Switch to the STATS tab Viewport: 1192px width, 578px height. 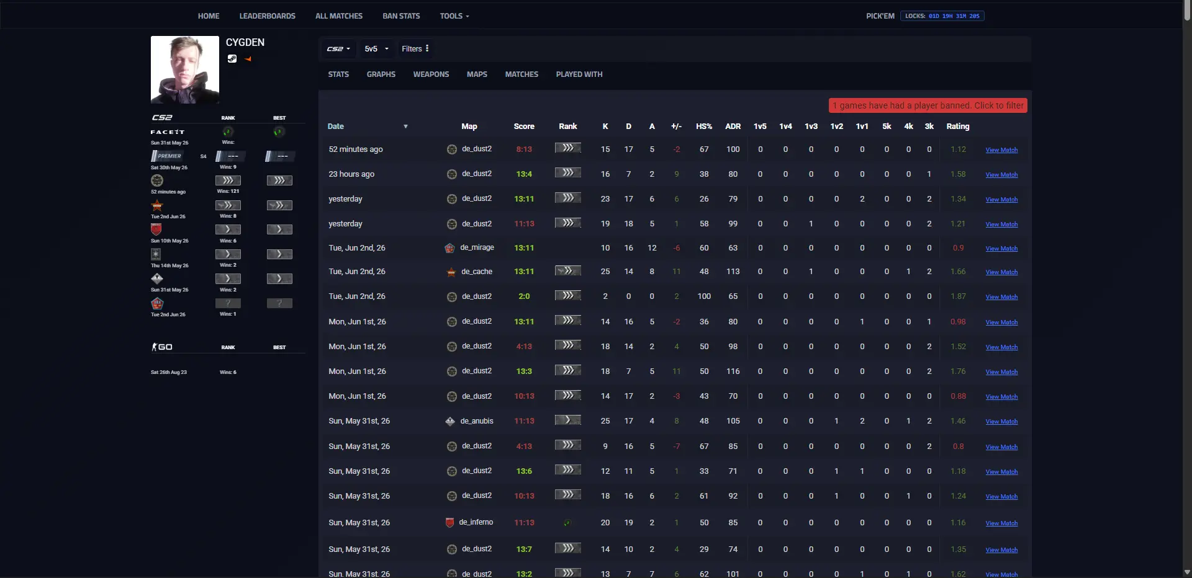pyautogui.click(x=338, y=74)
